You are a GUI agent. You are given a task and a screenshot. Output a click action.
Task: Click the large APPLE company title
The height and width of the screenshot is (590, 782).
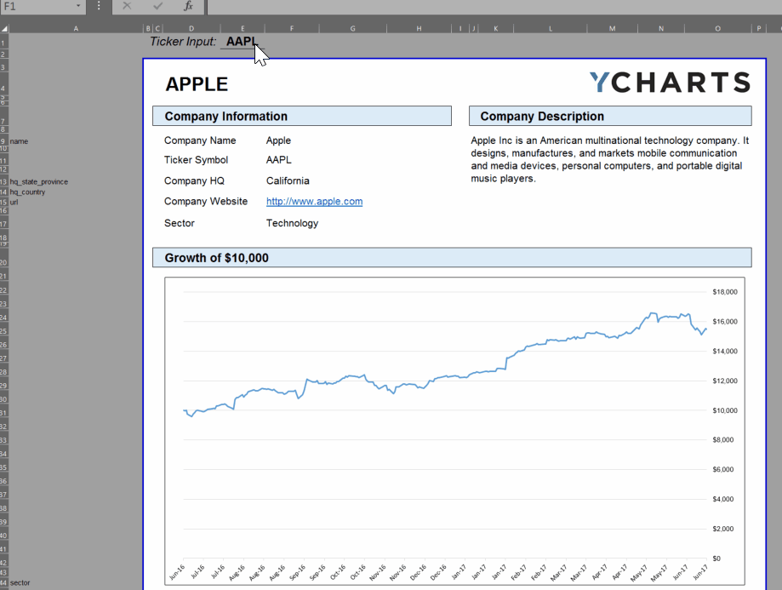pos(197,83)
